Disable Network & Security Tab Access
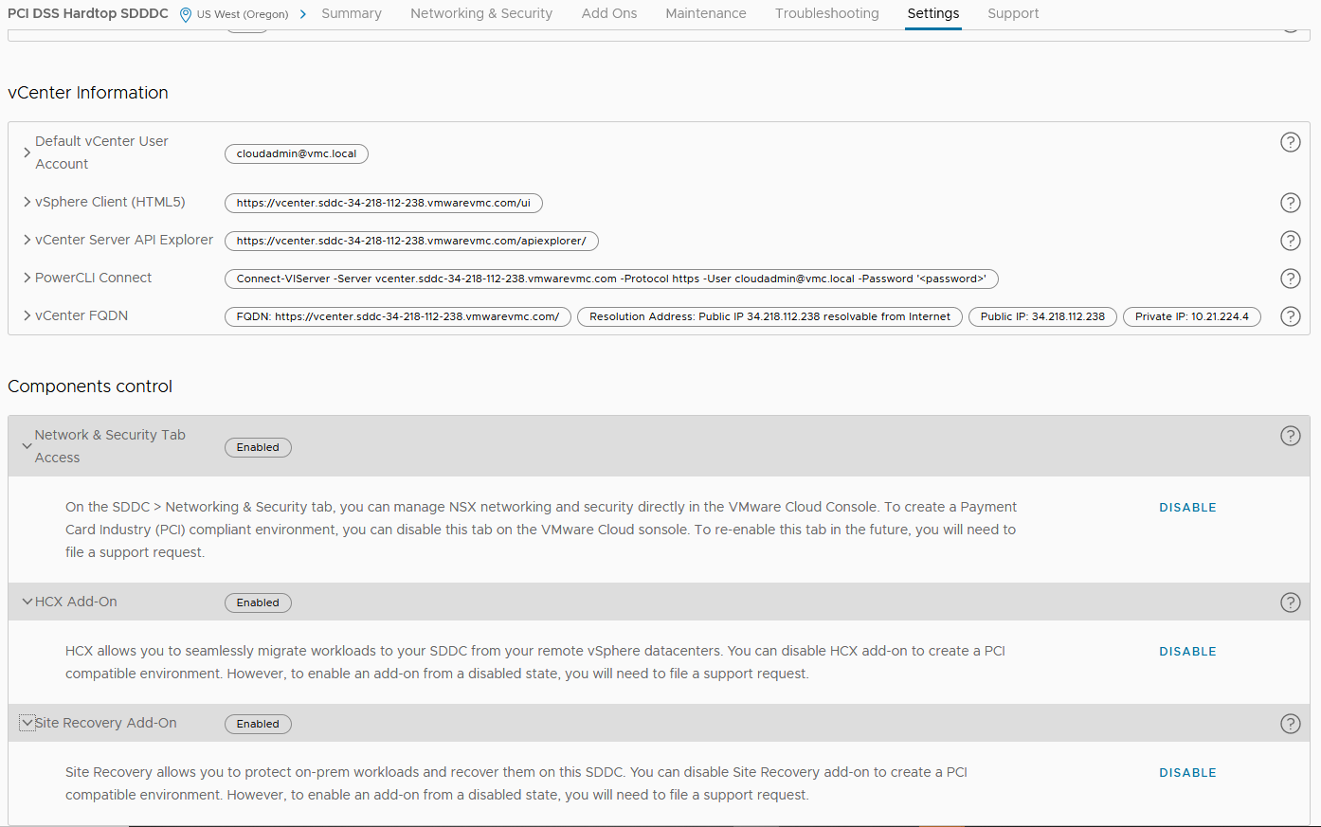 coord(1187,508)
